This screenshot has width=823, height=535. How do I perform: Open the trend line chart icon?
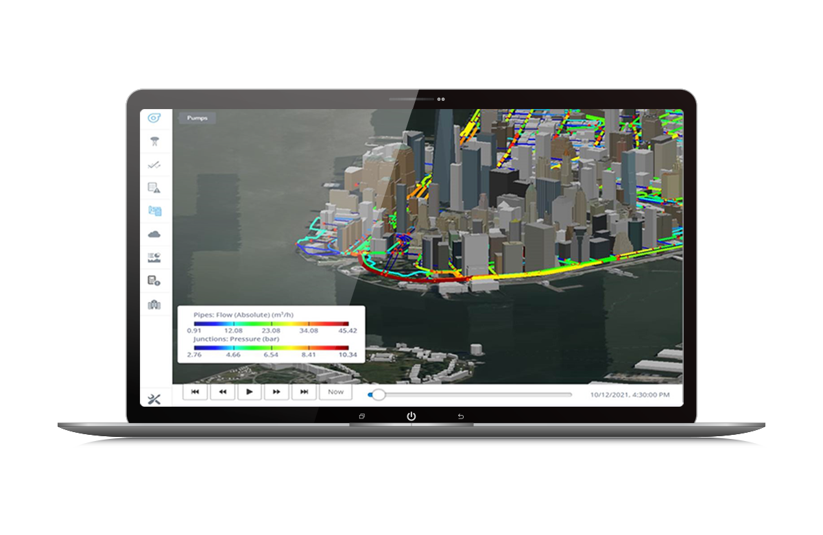click(x=155, y=165)
